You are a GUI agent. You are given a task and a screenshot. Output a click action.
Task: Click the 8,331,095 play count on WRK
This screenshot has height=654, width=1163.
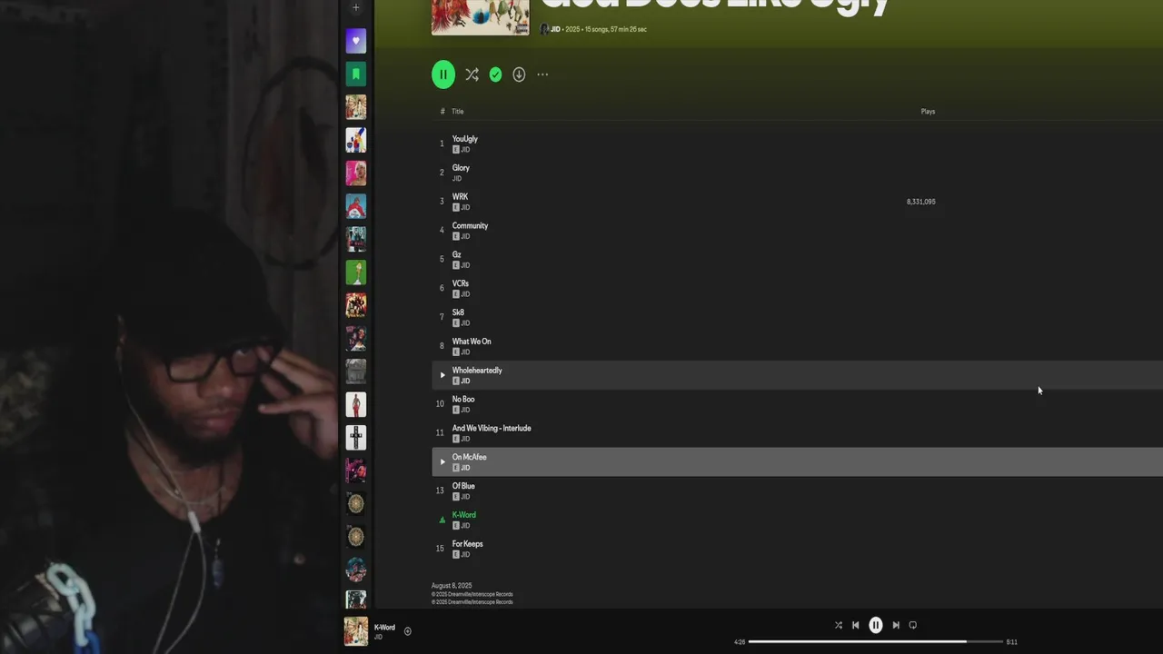[920, 202]
